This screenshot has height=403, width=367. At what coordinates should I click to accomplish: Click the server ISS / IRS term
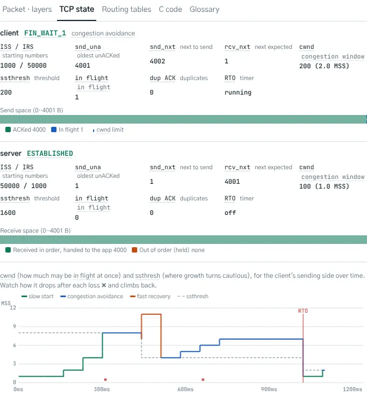(17, 167)
